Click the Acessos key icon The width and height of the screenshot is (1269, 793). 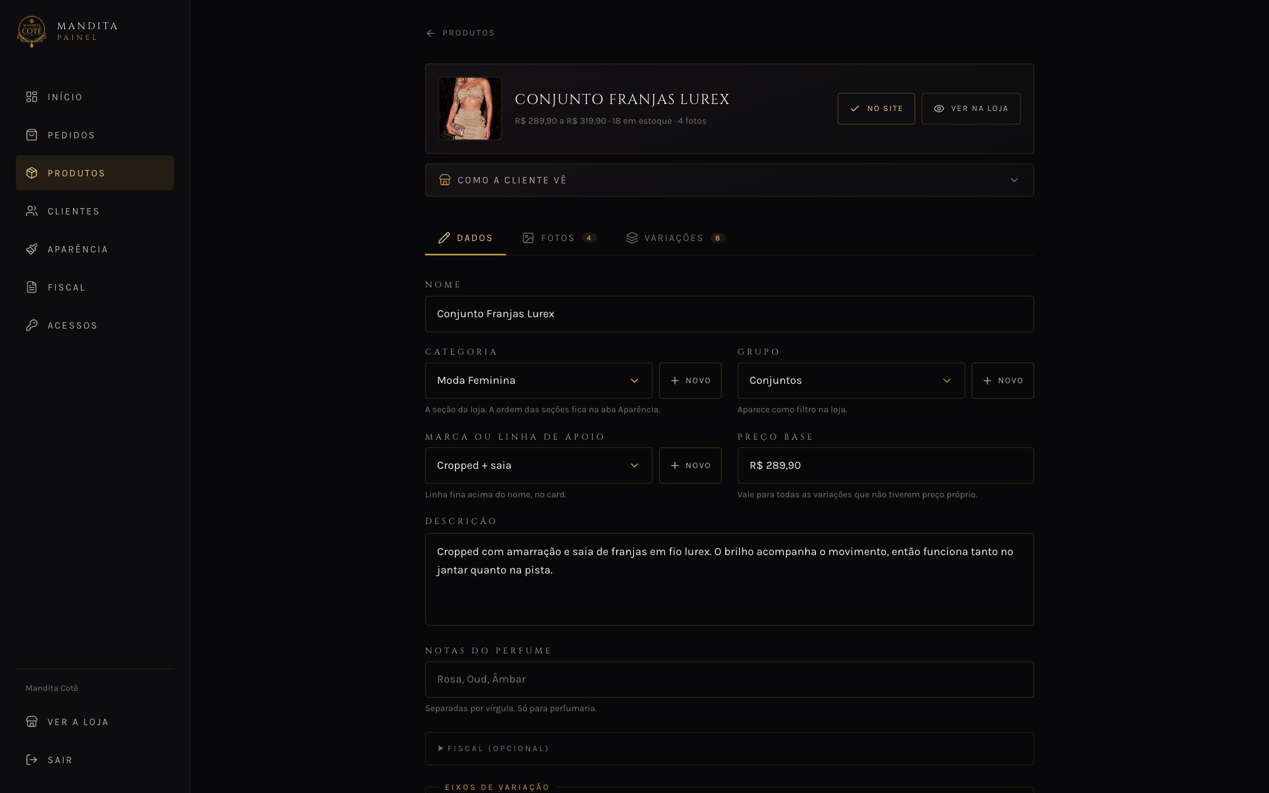coord(32,325)
